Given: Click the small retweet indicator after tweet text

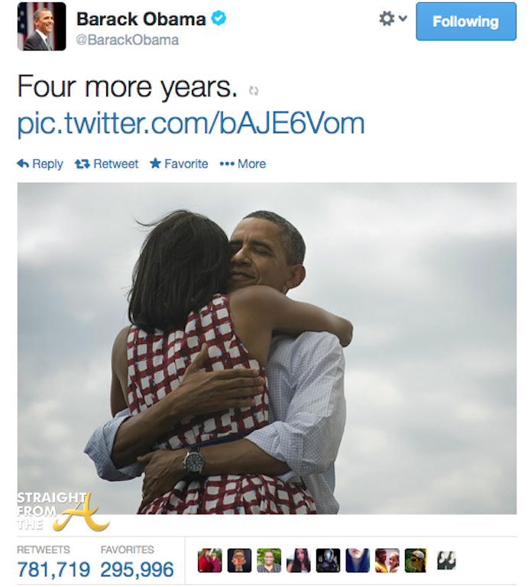Looking at the screenshot, I should point(254,91).
